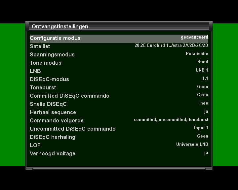Select the Satelliet setting label
Image resolution: width=238 pixels, height=190 pixels.
(x=40, y=47)
